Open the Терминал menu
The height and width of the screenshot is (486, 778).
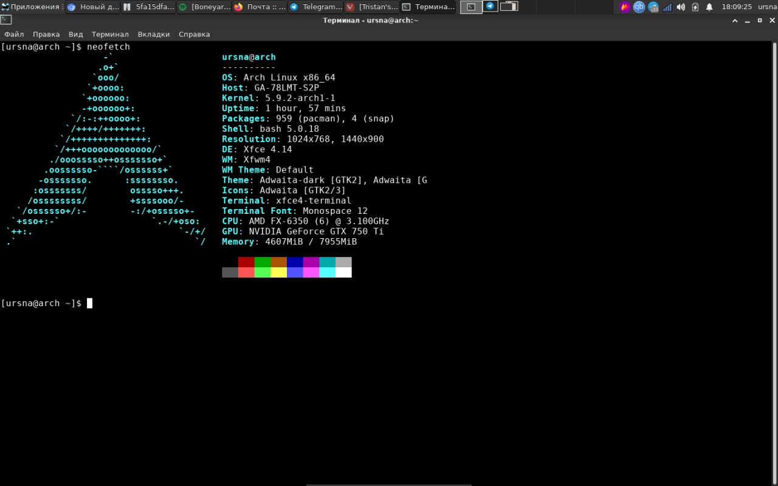pyautogui.click(x=110, y=34)
